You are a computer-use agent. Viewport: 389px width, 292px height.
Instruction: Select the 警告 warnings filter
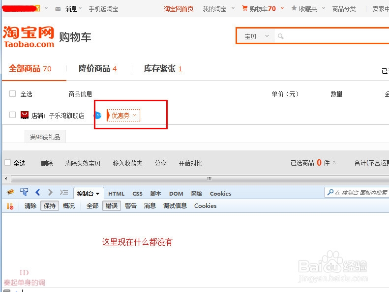tap(131, 206)
